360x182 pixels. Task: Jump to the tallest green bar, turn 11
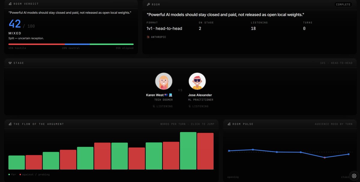click(x=188, y=151)
